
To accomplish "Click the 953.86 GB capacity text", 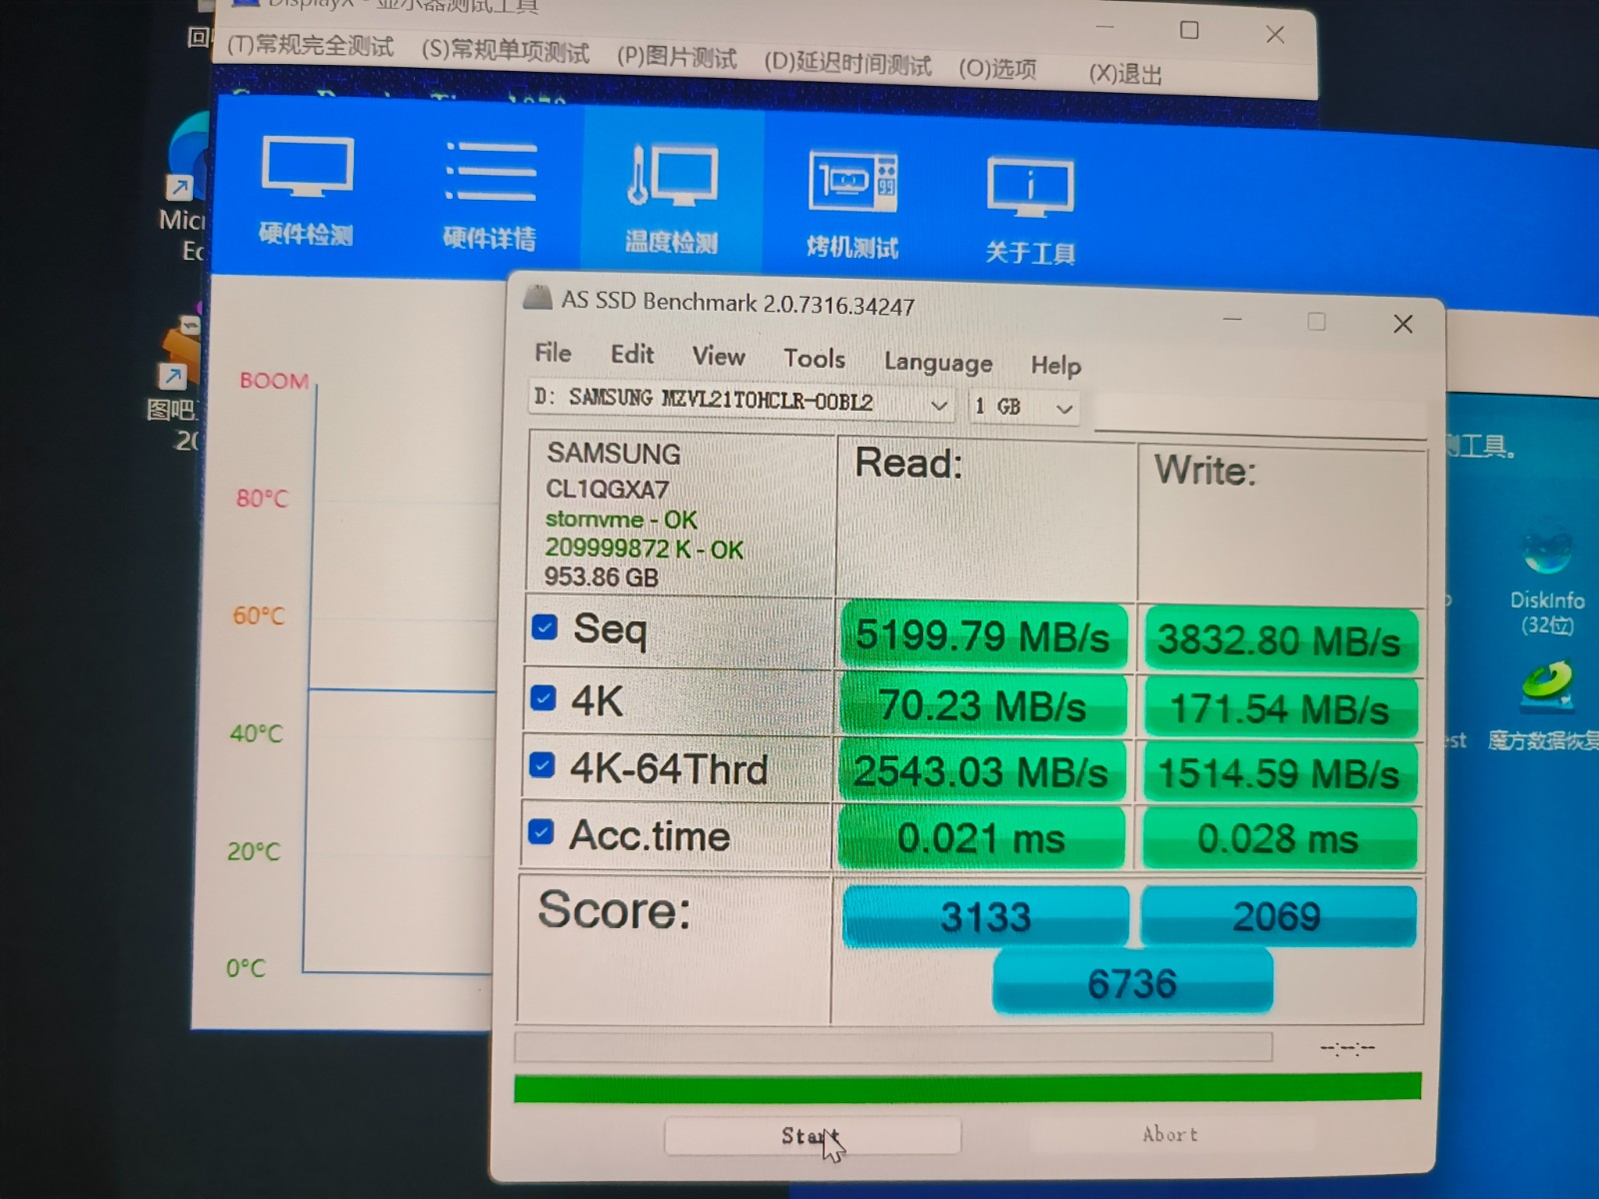I will (x=601, y=578).
